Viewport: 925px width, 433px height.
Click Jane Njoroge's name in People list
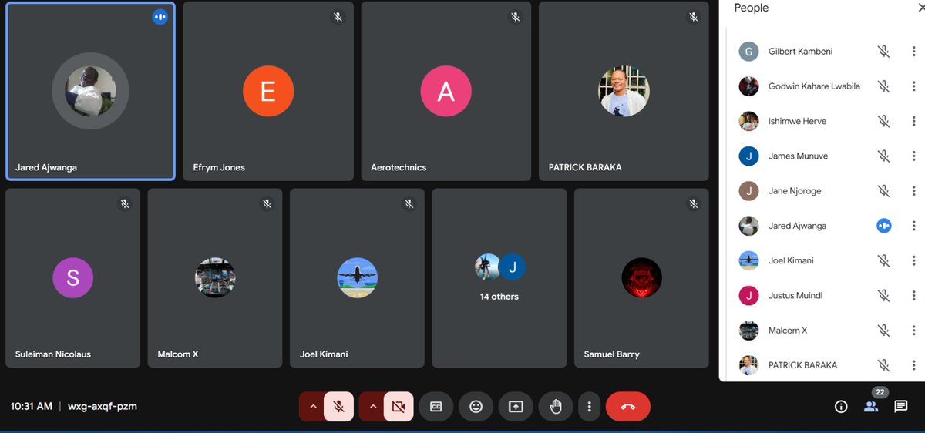click(795, 191)
